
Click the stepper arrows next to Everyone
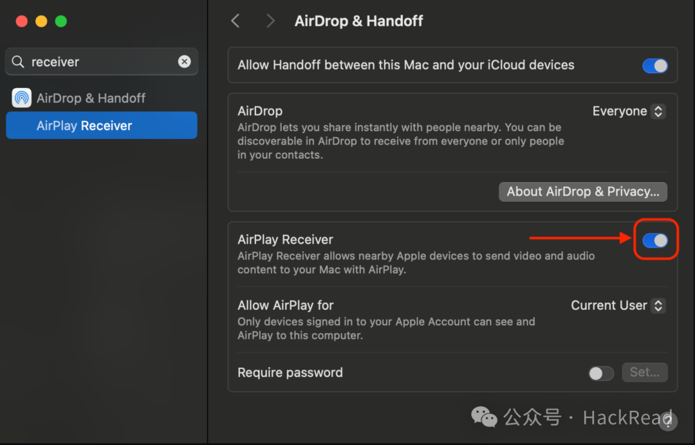coord(658,111)
